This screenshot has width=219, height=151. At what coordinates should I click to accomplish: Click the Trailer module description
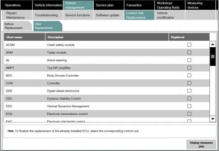57,53
